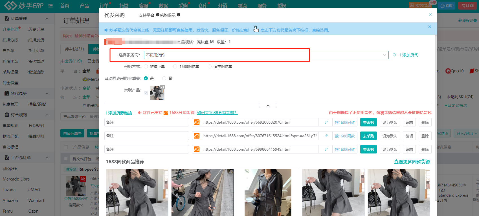The image size is (479, 216).
Task: Open the 首页 top navigation menu
Action: pyautogui.click(x=65, y=6)
